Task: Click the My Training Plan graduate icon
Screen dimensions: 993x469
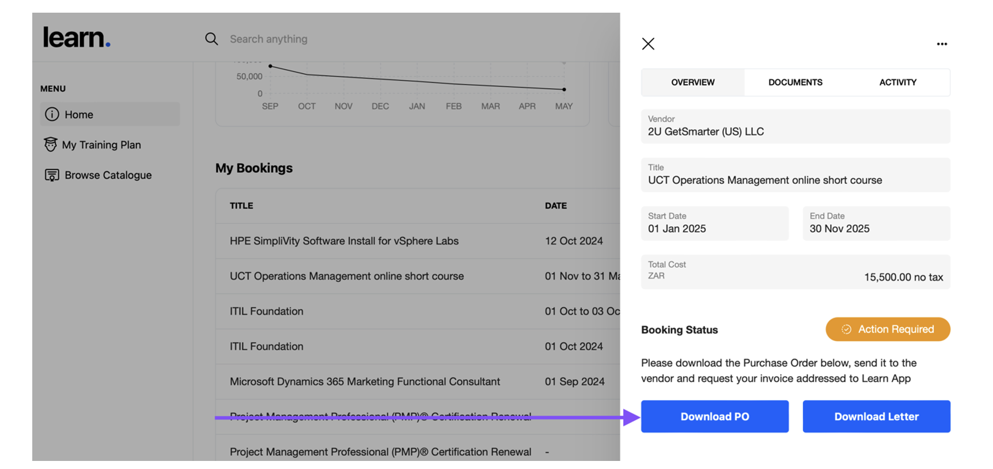Action: (x=51, y=145)
